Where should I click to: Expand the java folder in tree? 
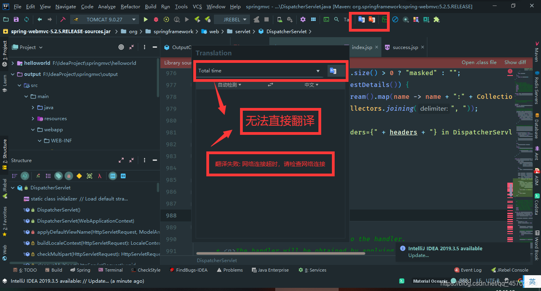coord(33,107)
